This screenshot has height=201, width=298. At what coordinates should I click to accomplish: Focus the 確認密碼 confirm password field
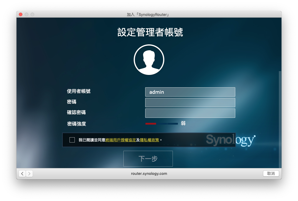pyautogui.click(x=190, y=113)
